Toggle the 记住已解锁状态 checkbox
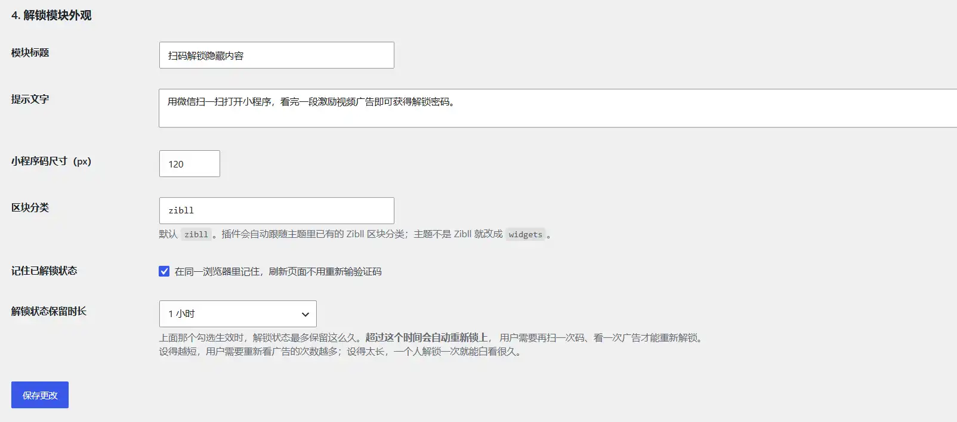Screen dimensions: 957x422 click(164, 271)
